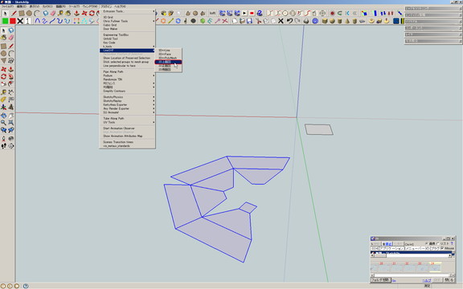
Task: Expand the Any Render Exporter submenu arrow
Action: 154,108
